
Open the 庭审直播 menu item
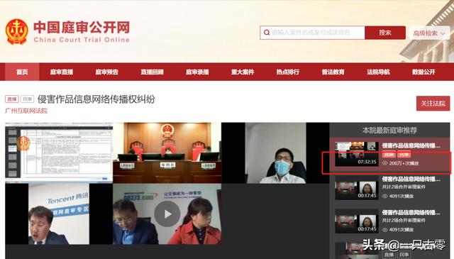click(x=62, y=72)
